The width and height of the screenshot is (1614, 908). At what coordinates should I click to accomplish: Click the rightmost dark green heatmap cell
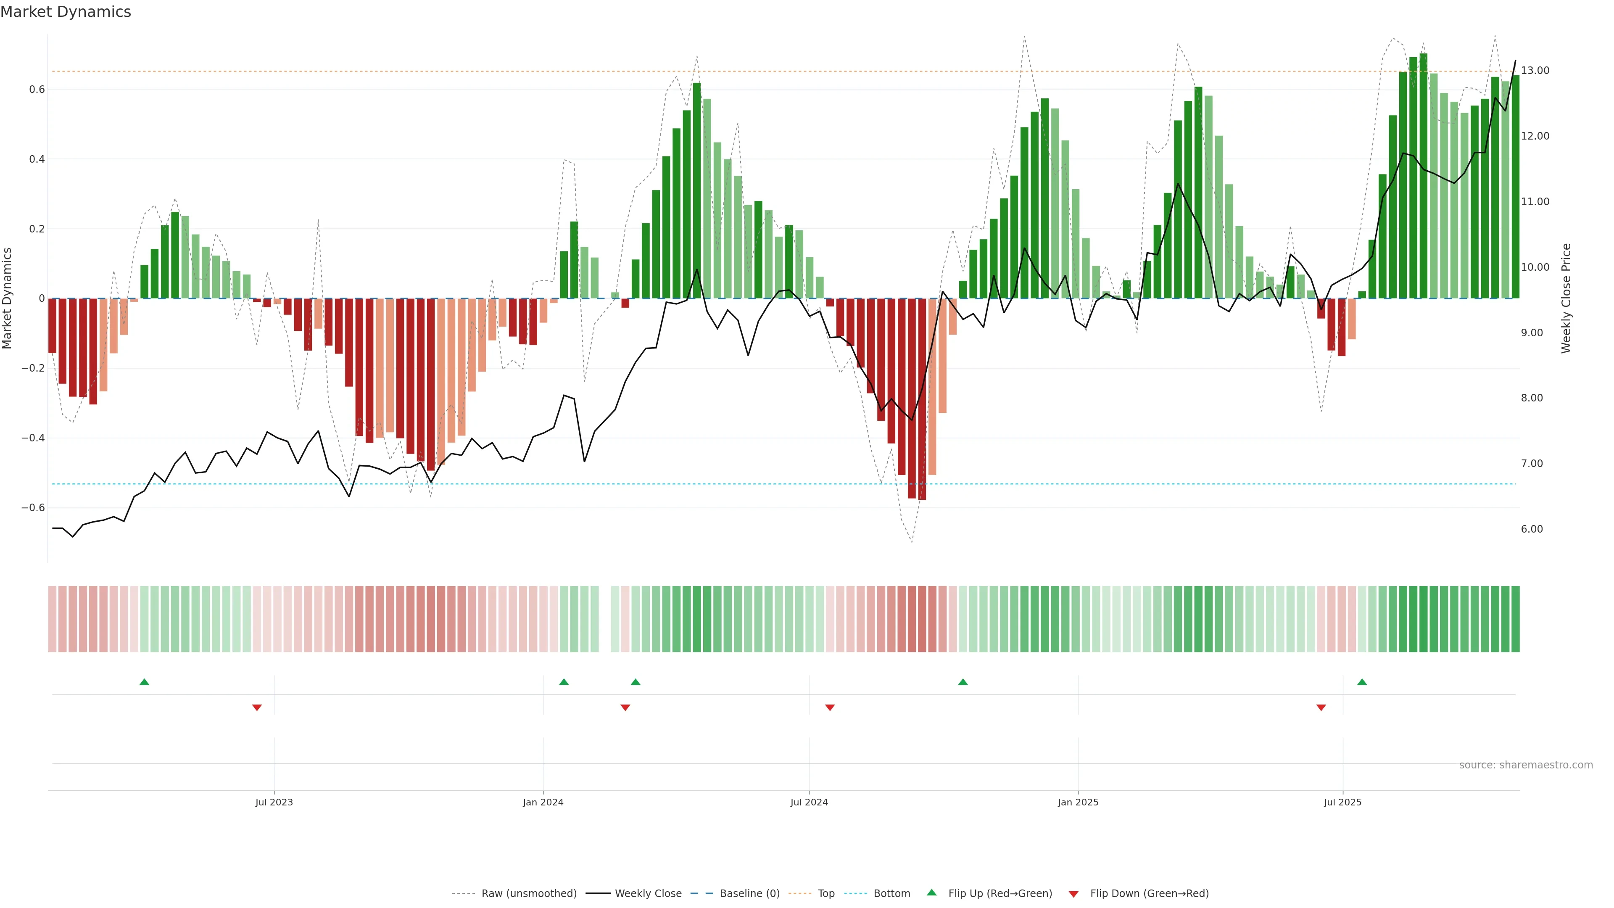coord(1515,618)
